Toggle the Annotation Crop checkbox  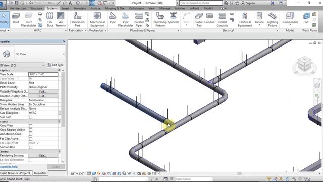pyautogui.click(x=30, y=134)
